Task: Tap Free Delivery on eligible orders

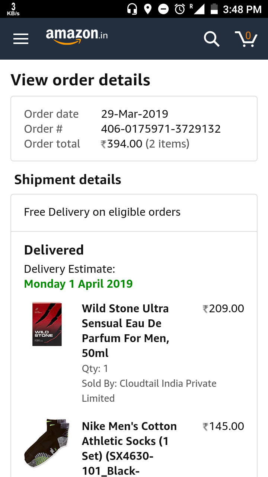Action: point(102,212)
